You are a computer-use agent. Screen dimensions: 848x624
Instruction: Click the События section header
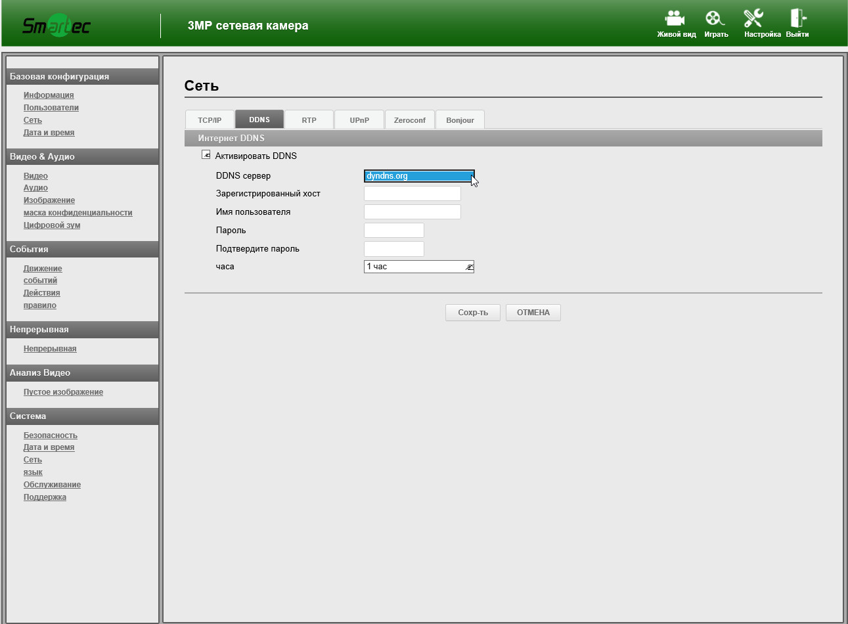pyautogui.click(x=82, y=249)
